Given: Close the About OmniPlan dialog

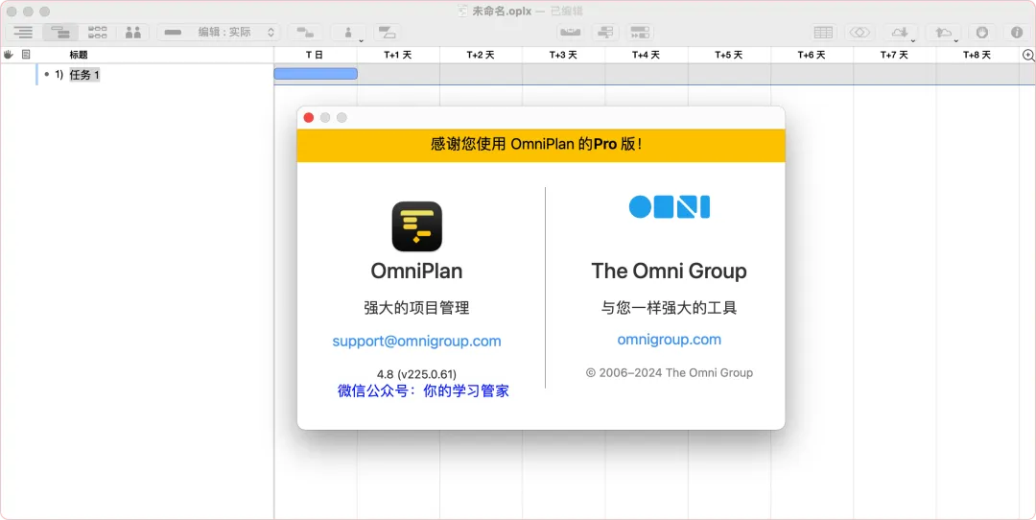Looking at the screenshot, I should pyautogui.click(x=309, y=118).
